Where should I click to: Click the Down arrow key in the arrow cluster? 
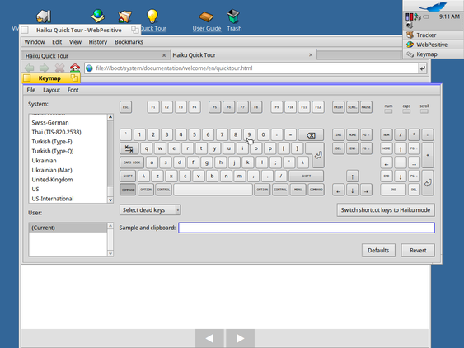(x=352, y=190)
